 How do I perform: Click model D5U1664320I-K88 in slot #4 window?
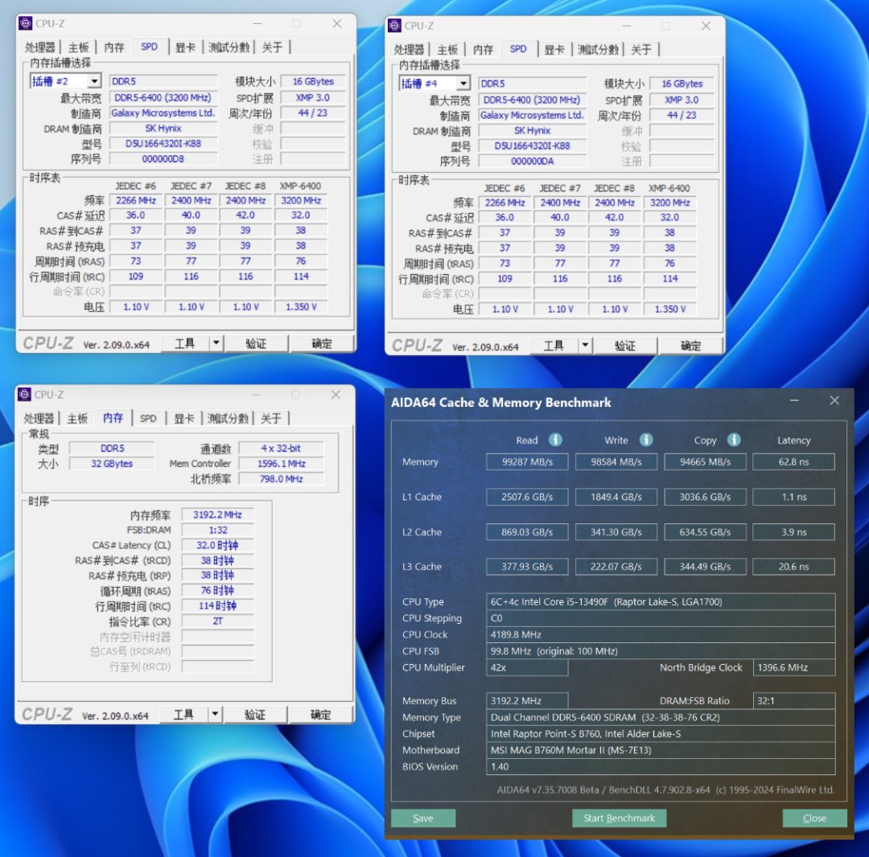(533, 146)
